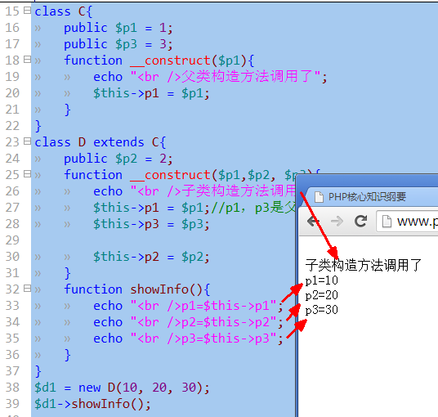
Task: Click on 'function showInfo(){' line
Action: 136,289
